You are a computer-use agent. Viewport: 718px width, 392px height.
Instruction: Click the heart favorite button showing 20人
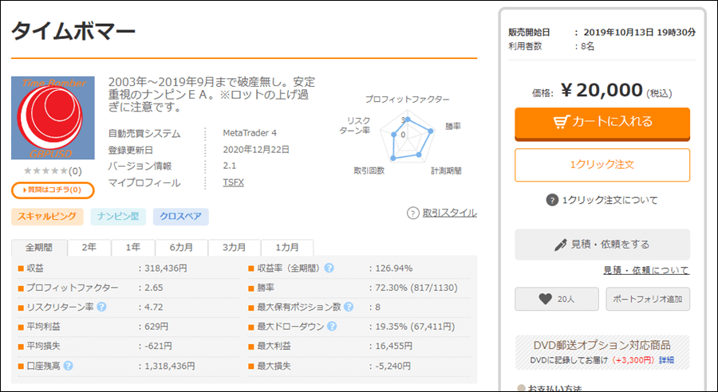[556, 299]
